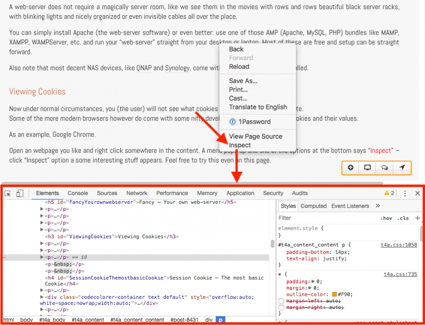Screen dimensions: 425x325
Task: Click the plus icon for new style rule
Action: pyautogui.click(x=417, y=218)
